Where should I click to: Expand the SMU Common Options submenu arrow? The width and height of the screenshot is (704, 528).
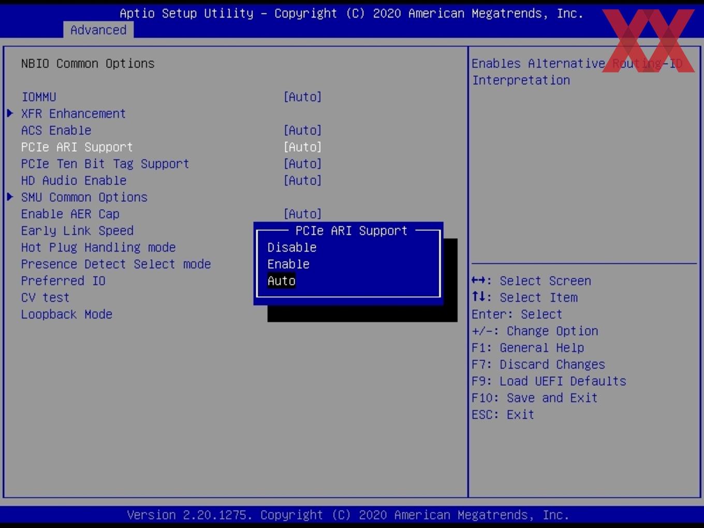10,197
